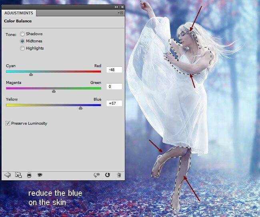Click the Blue label
This screenshot has width=260, height=217.
coord(97,100)
